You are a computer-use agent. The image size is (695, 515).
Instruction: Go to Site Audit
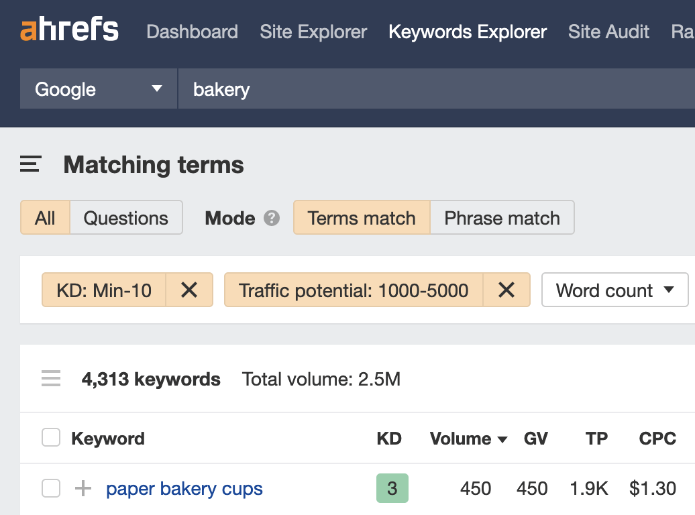(x=608, y=32)
